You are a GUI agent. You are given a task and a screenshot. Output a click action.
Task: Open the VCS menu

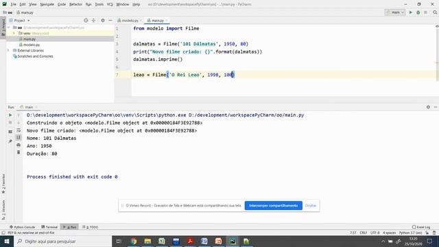pos(110,4)
